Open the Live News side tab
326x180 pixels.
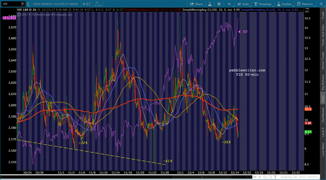tap(323, 149)
